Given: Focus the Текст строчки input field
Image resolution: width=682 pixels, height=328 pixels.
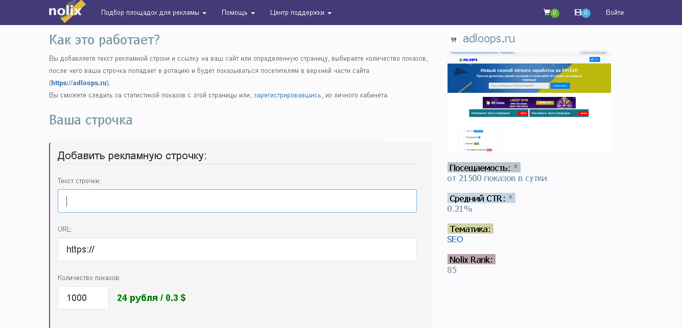Looking at the screenshot, I should click(x=237, y=201).
